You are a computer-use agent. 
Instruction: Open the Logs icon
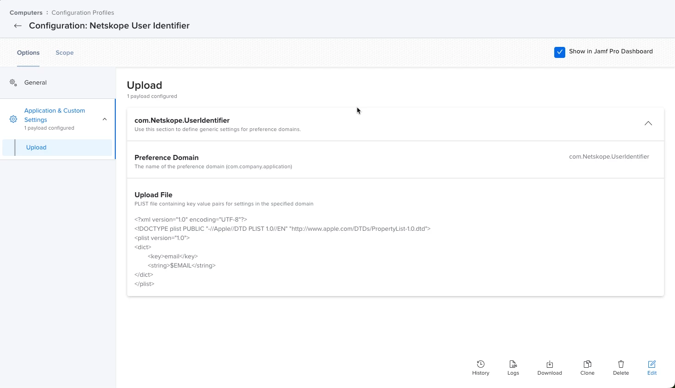pyautogui.click(x=513, y=364)
